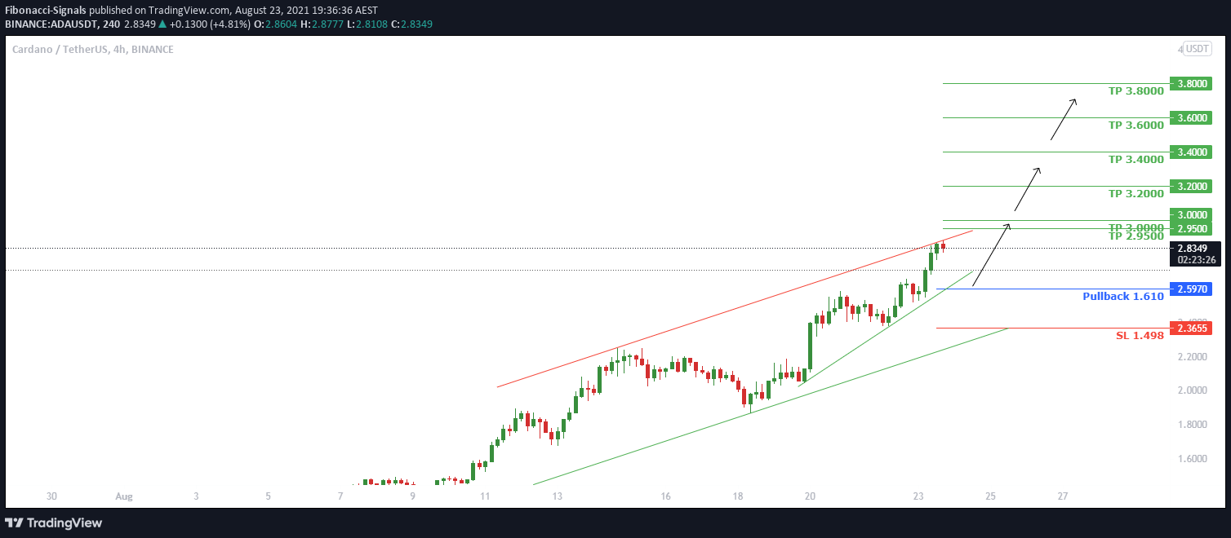Click the red 2.3655 stop loss tag

coord(1190,328)
